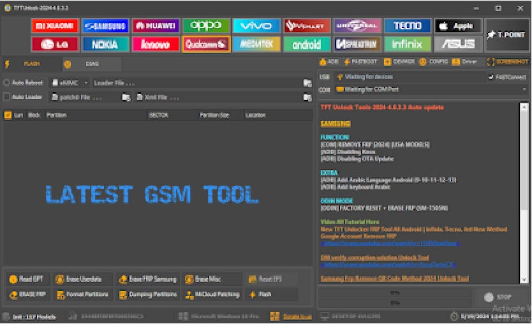Viewport: 532px width, 324px height.
Task: Select the Xiaomi brand tile
Action: 55,26
